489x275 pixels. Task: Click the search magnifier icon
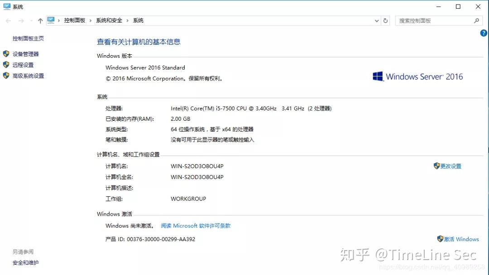click(476, 20)
